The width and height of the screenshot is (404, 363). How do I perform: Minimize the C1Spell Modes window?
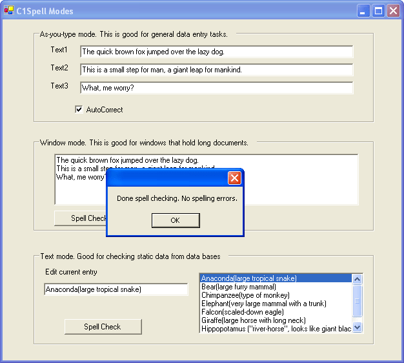point(363,11)
